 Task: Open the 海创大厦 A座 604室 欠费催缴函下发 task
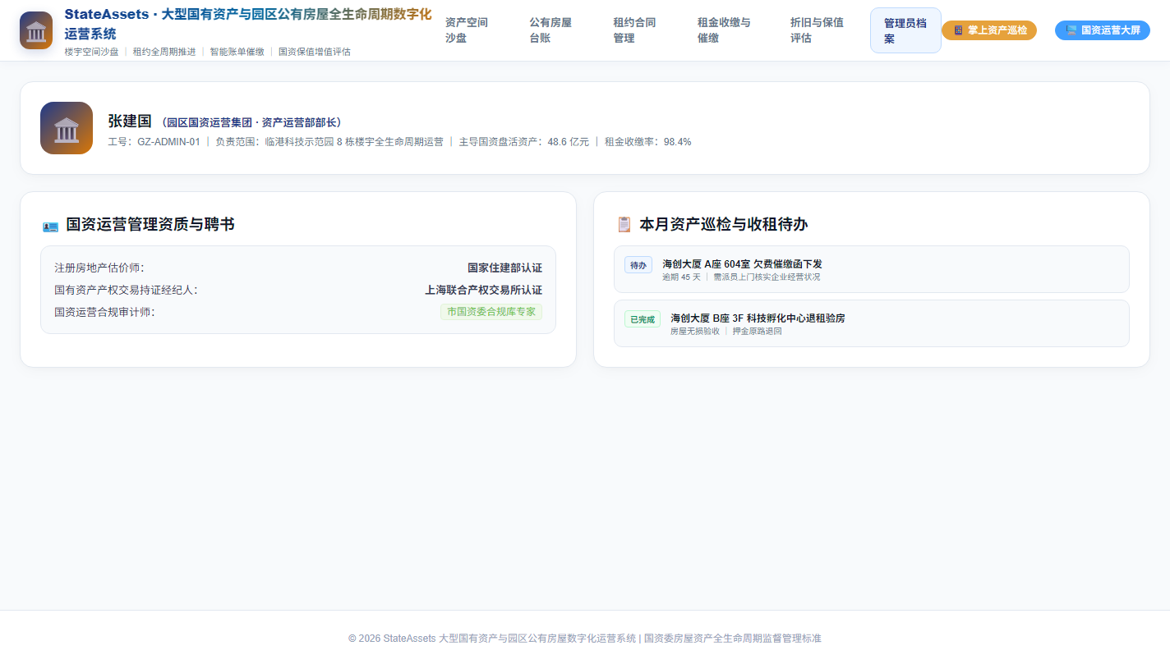[872, 269]
